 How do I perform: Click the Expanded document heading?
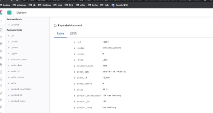click(70, 25)
